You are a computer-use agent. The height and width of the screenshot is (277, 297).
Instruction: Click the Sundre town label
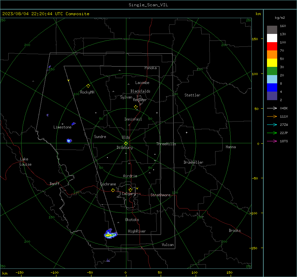point(100,136)
